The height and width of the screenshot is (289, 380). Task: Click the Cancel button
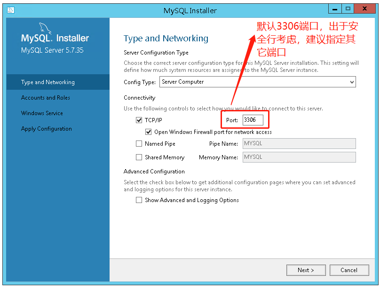click(349, 270)
